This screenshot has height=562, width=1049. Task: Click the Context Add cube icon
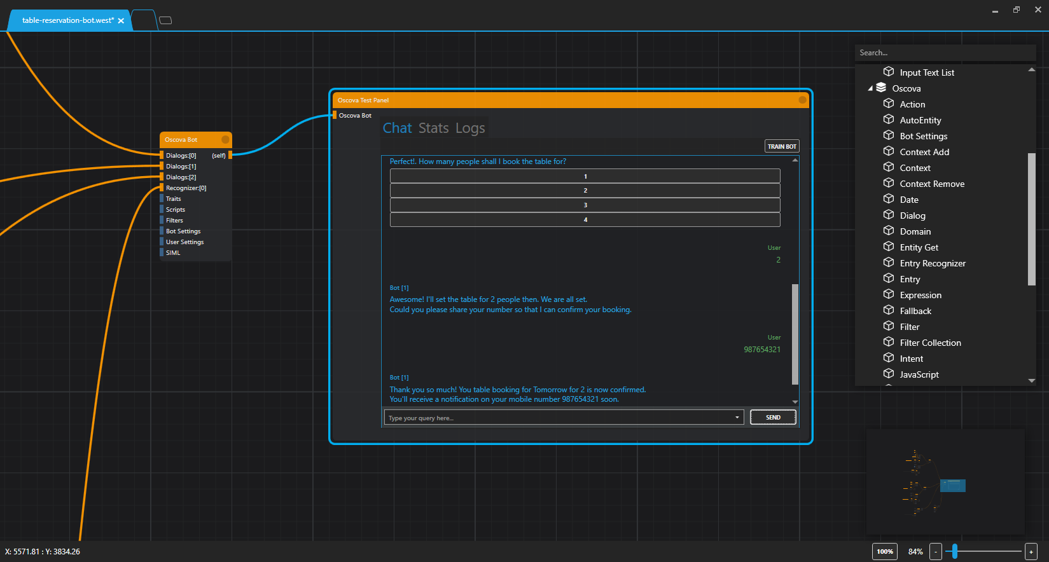coord(889,151)
